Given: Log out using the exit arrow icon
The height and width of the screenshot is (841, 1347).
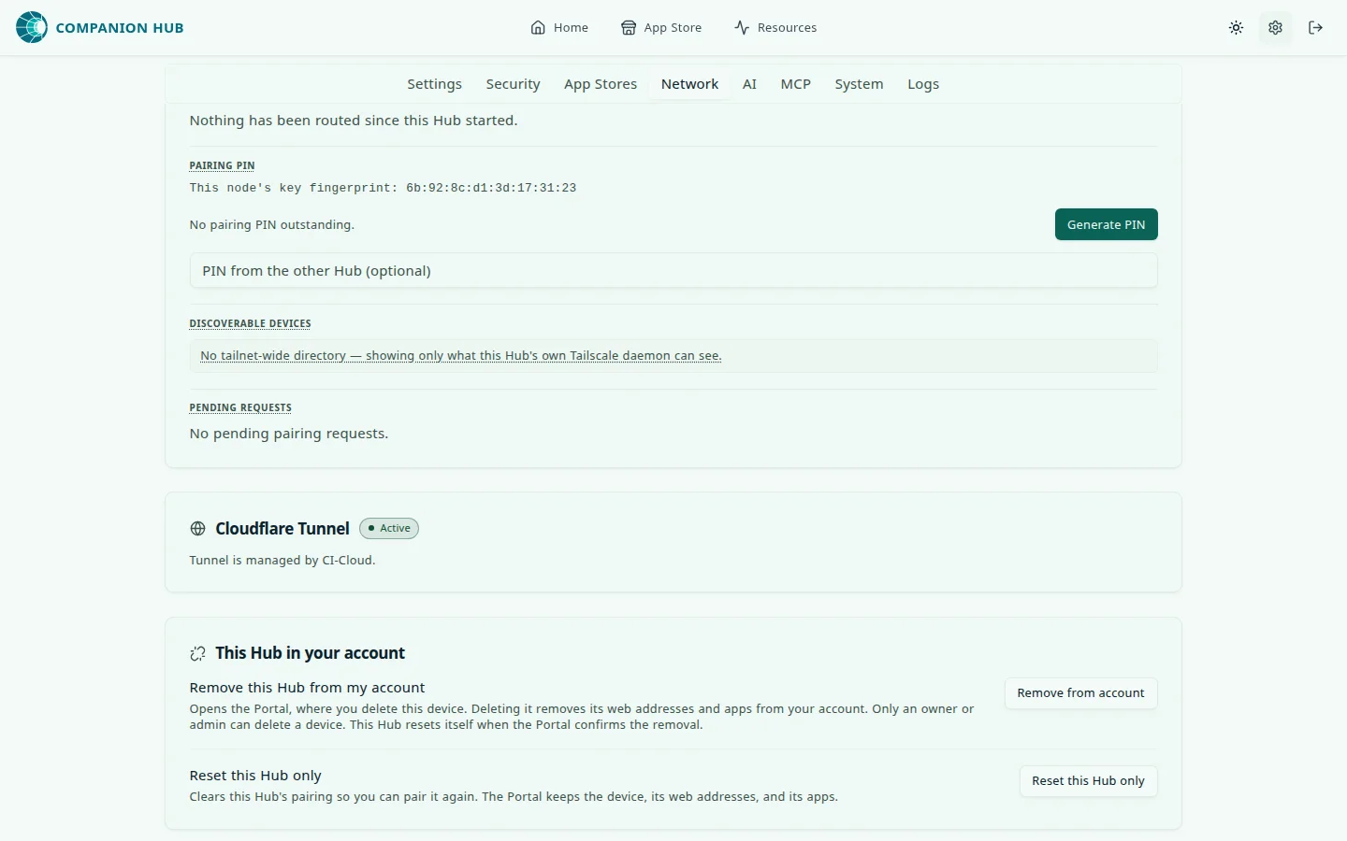Looking at the screenshot, I should [x=1315, y=27].
